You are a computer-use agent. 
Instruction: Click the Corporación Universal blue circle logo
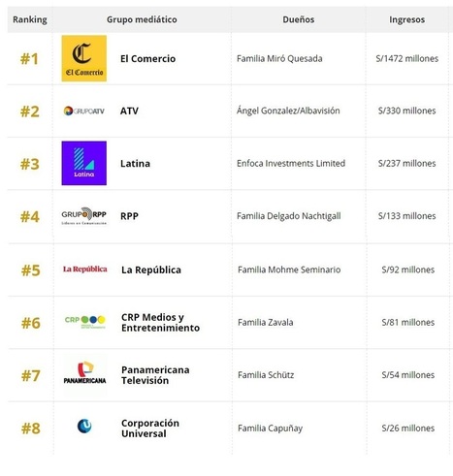pyautogui.click(x=84, y=426)
